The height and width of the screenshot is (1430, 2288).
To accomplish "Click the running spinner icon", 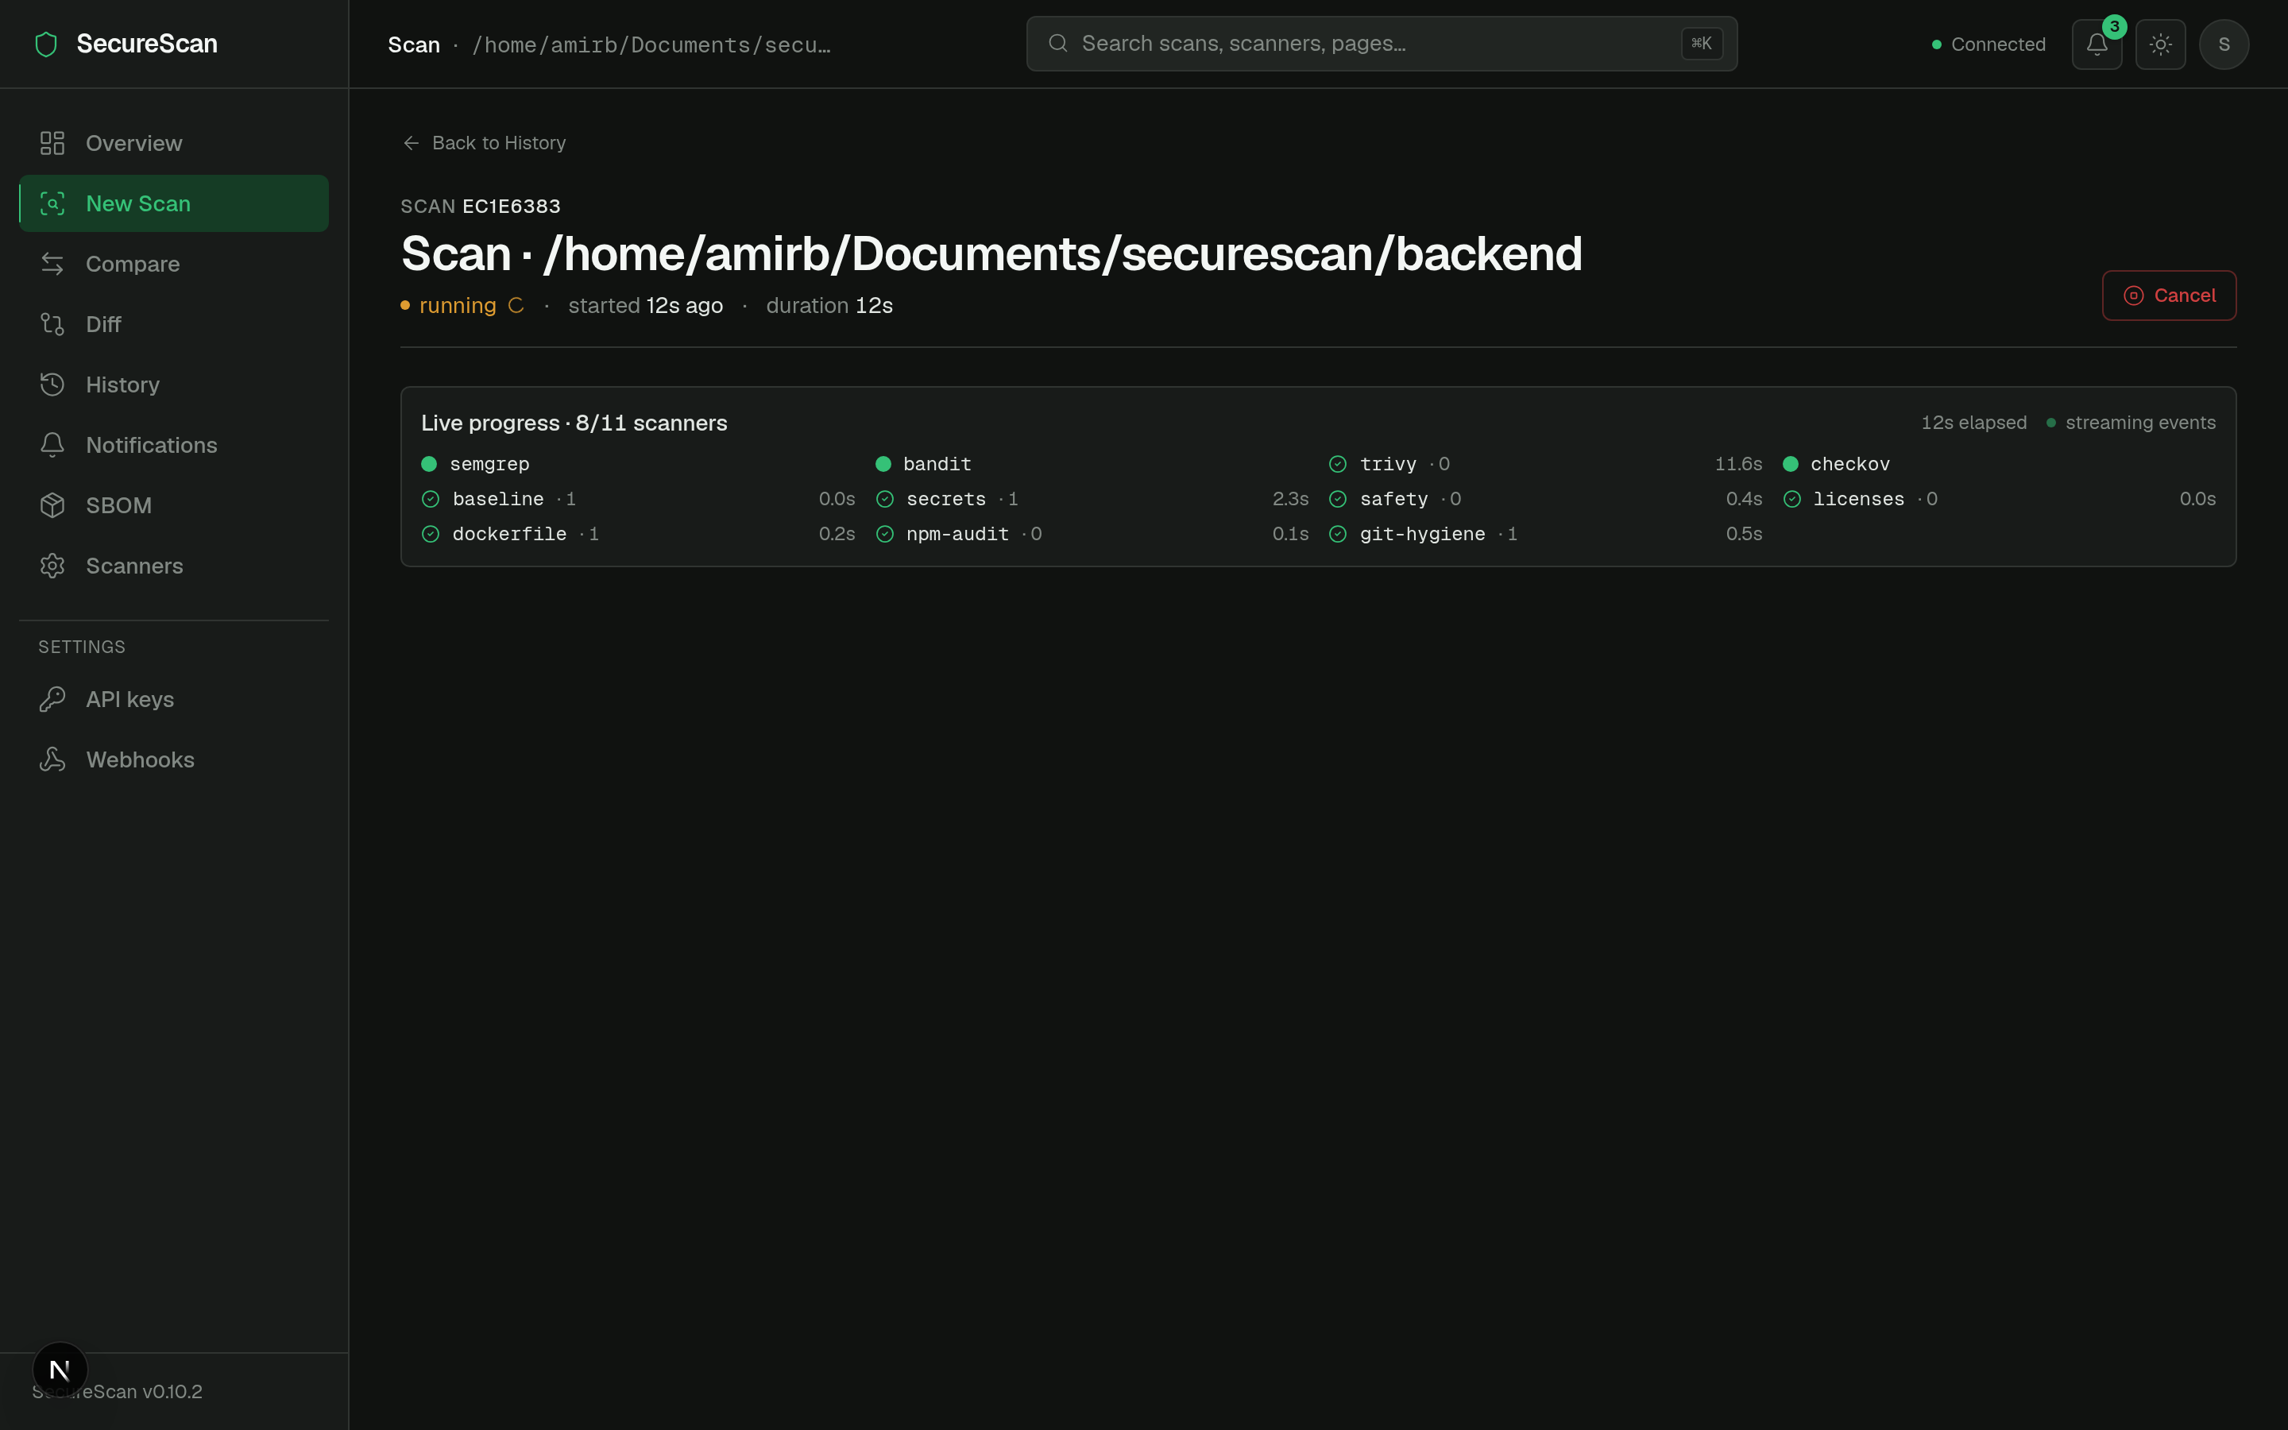I will tap(516, 306).
